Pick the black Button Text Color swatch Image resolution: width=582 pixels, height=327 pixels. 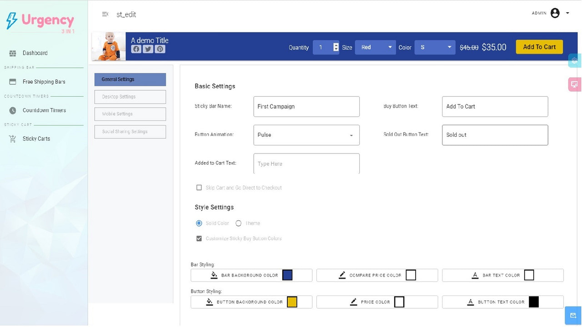coord(534,302)
